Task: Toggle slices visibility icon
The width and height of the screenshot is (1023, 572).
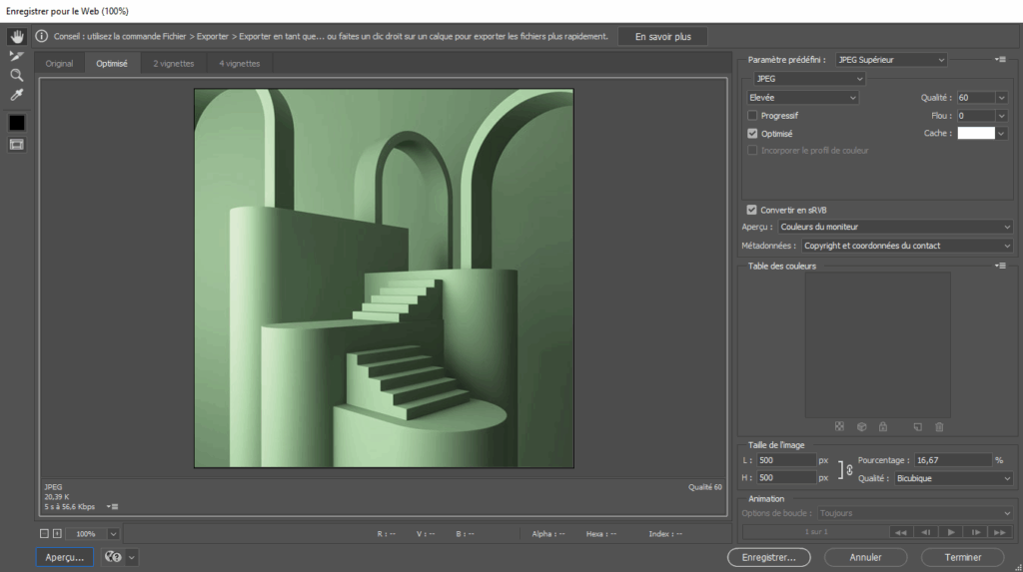Action: point(16,144)
